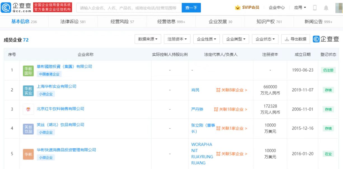
Task: Click the 中国香港企业 tag
Action: click(x=49, y=74)
